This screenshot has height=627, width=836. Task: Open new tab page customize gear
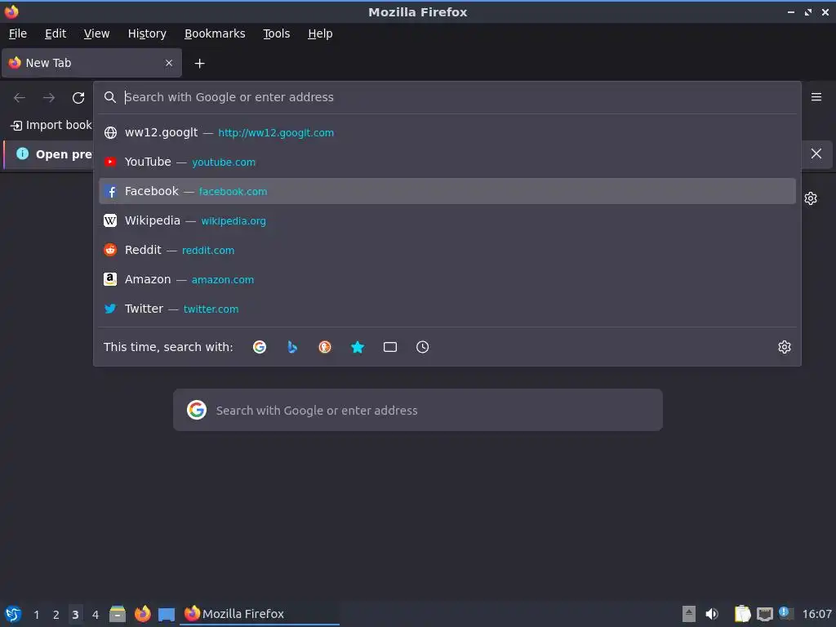pos(811,198)
